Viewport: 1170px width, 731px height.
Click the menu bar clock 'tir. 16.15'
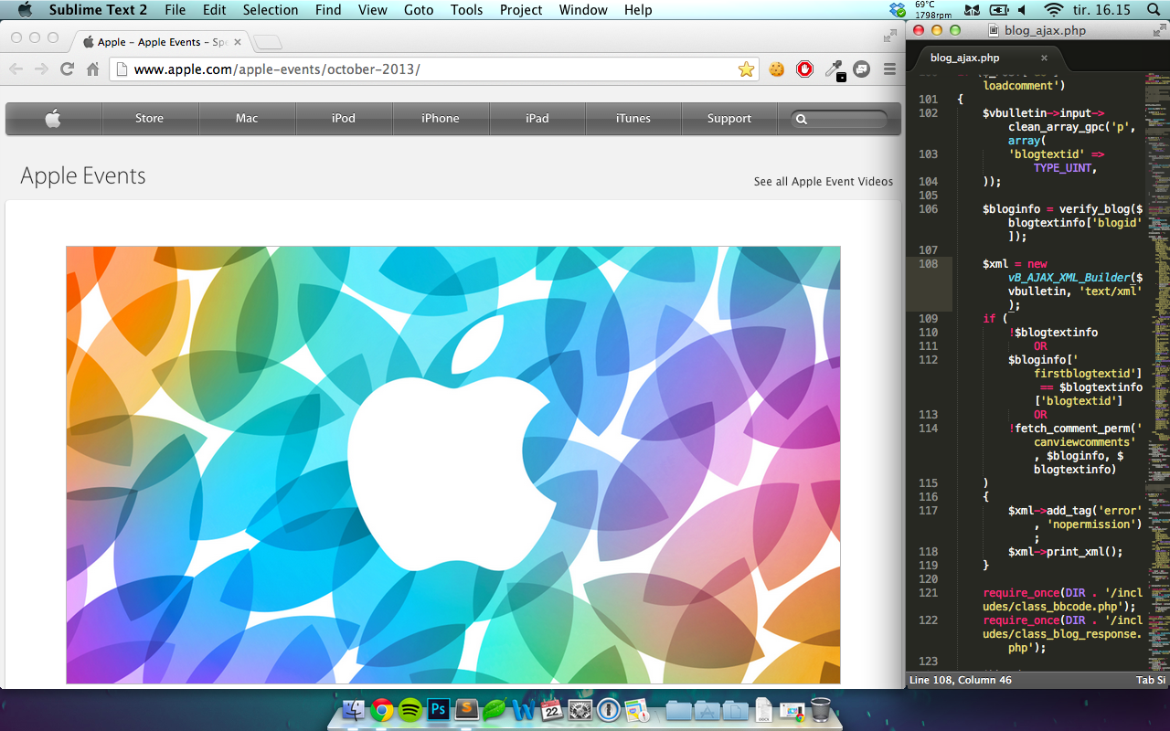[x=1103, y=10]
